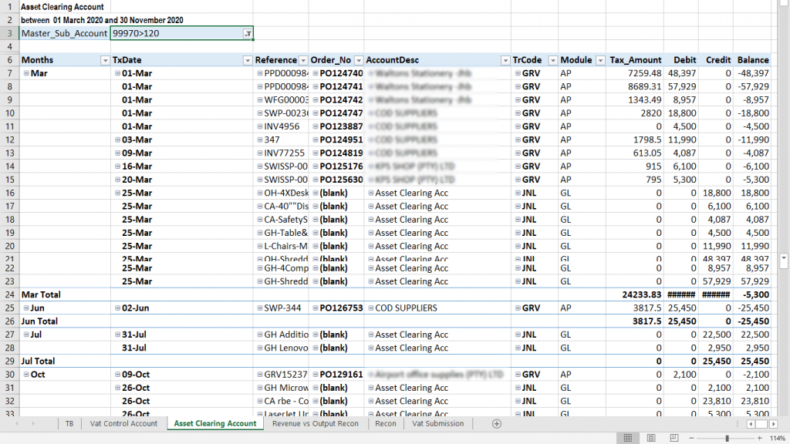
Task: Open the Vat Submission sheet tab
Action: click(x=438, y=424)
